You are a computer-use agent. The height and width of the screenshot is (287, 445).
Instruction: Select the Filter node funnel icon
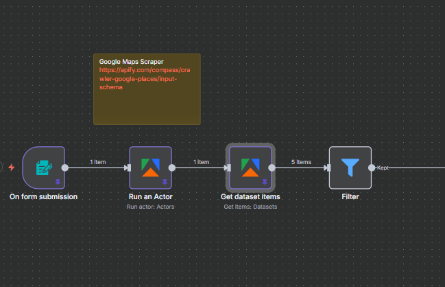pos(350,168)
